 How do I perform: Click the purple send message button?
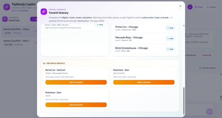[x=209, y=112]
